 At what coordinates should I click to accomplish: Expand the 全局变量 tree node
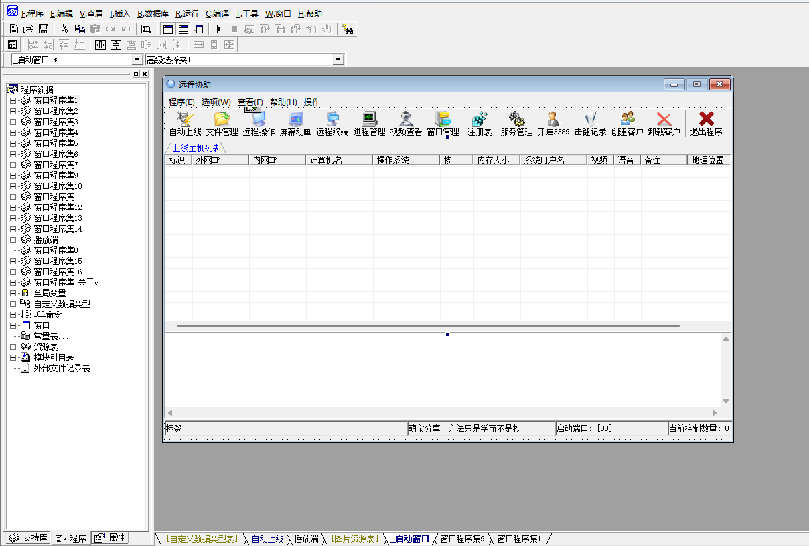point(13,293)
